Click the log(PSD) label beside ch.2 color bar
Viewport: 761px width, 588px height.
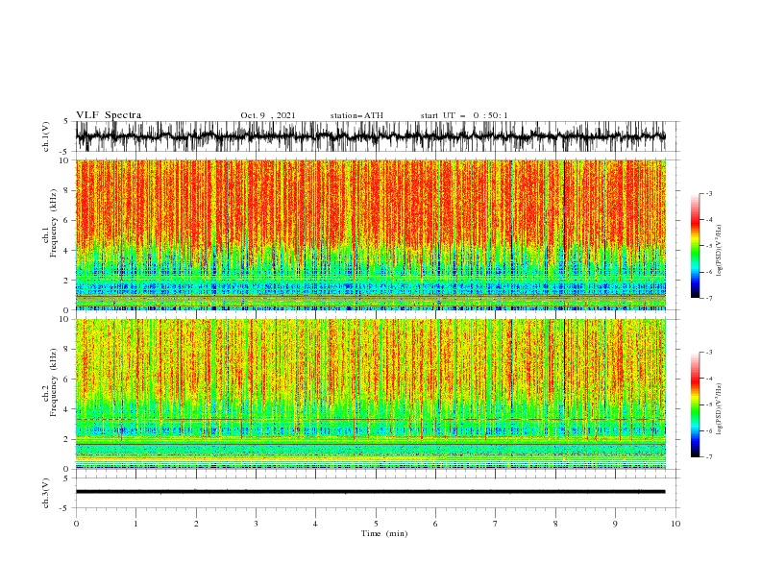(x=720, y=409)
